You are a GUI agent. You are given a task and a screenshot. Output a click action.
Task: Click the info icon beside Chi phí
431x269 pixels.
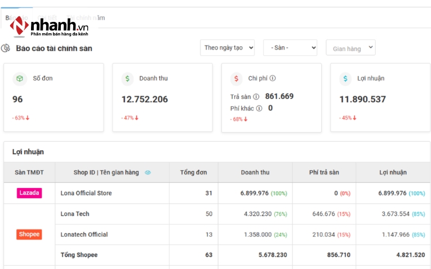tap(273, 79)
